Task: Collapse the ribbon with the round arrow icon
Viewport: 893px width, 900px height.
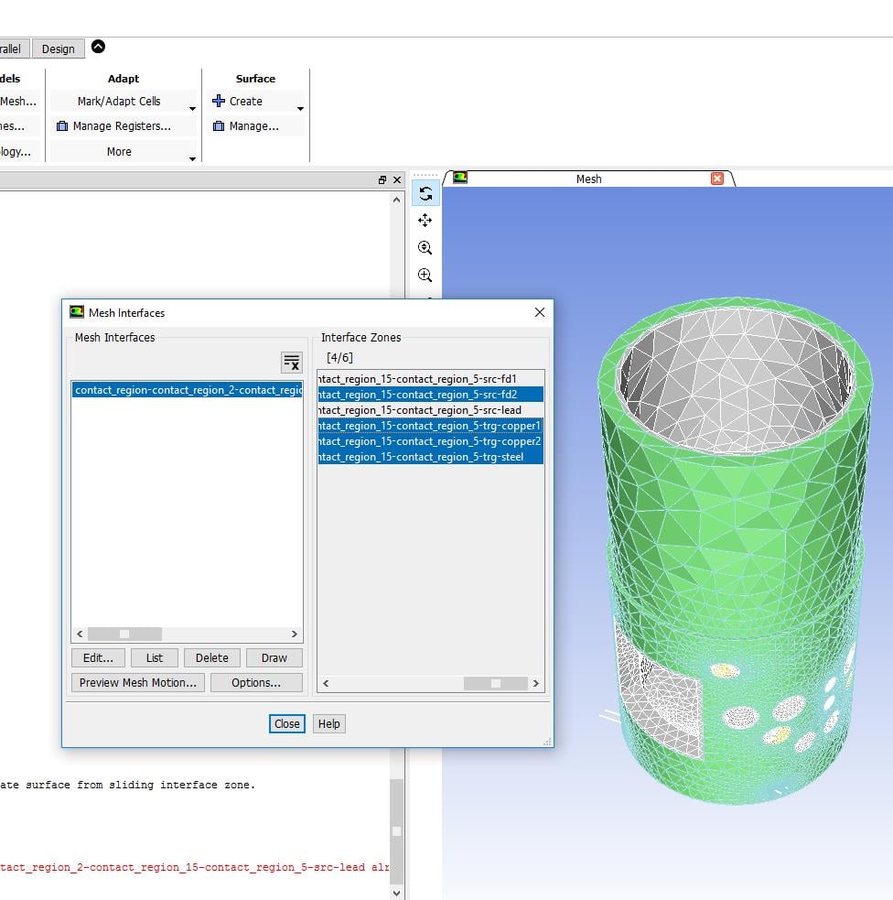Action: tap(99, 48)
